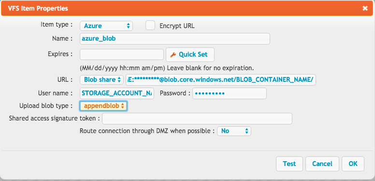
Task: Close the VFS Item Properties dialog
Action: [x=365, y=8]
